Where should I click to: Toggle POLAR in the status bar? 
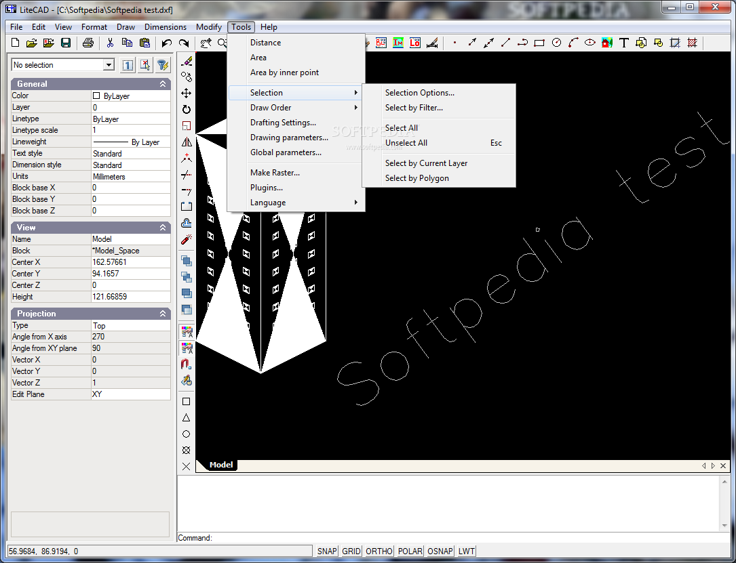pos(410,551)
